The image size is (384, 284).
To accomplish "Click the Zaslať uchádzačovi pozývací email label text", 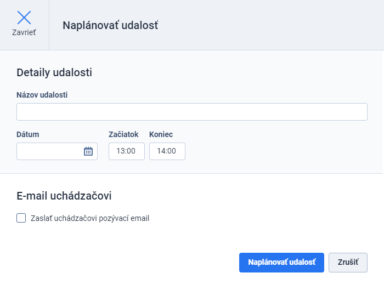I will coord(90,218).
